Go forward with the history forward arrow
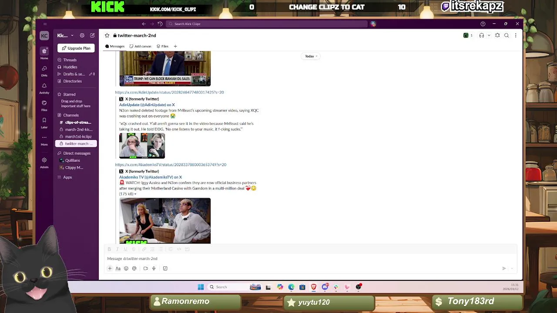Screen dimensions: 557x313 [152, 24]
